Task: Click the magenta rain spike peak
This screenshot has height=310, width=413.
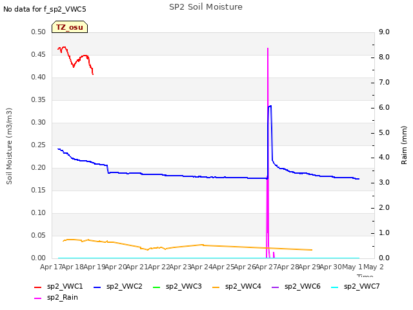Action: [x=268, y=49]
